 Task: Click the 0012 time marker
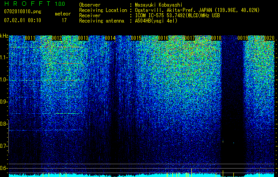pos(57,38)
